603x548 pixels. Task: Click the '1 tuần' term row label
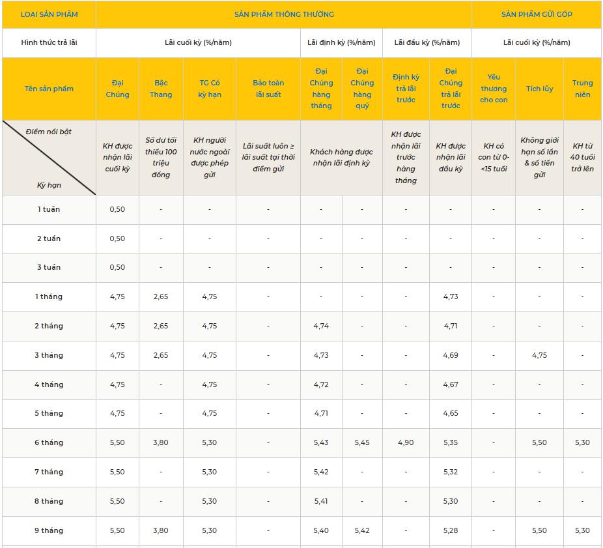click(49, 209)
